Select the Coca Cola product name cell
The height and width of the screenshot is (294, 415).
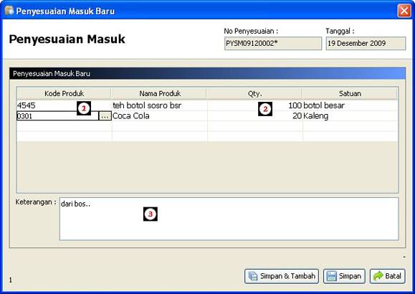(x=160, y=116)
